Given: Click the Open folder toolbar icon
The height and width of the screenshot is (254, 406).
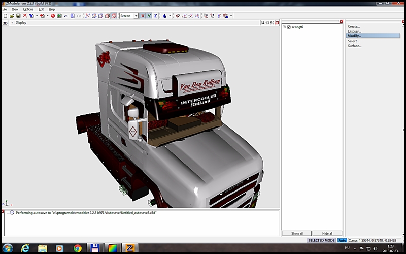Looking at the screenshot, I should coord(11,16).
